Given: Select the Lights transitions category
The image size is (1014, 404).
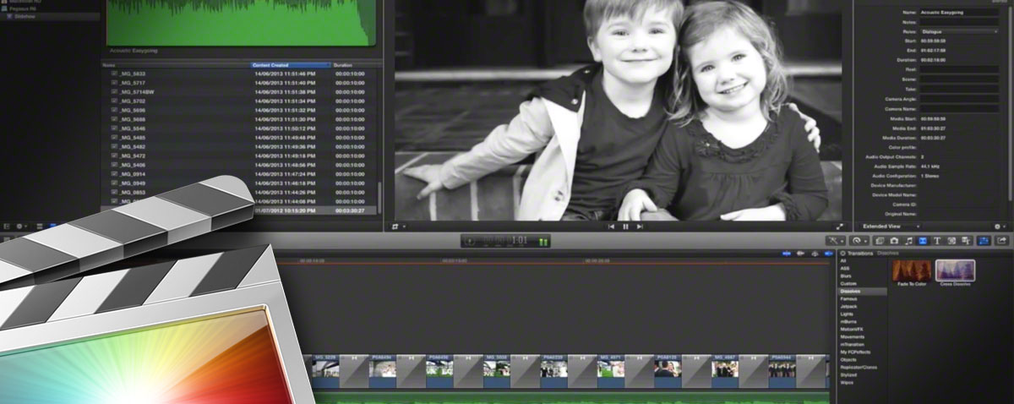Looking at the screenshot, I should tap(847, 314).
